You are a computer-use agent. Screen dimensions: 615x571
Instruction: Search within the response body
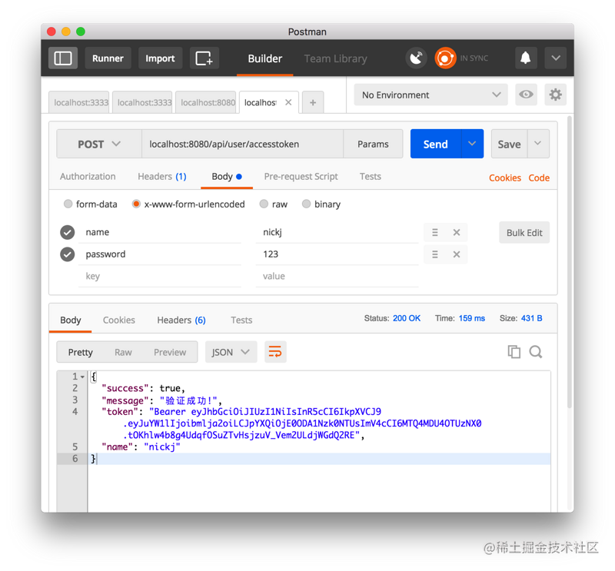536,352
